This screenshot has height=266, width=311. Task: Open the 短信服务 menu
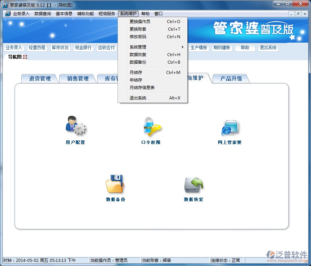[107, 14]
